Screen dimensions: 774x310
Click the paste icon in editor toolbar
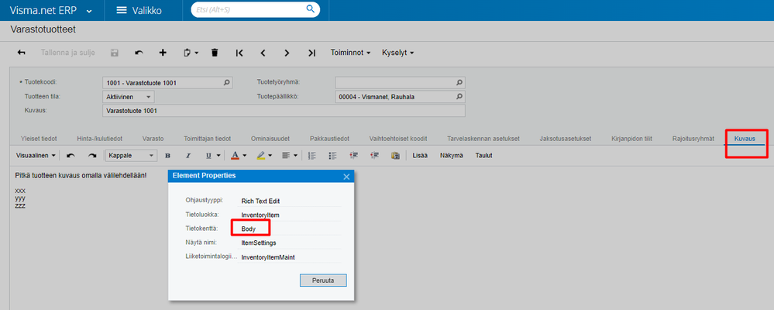395,156
